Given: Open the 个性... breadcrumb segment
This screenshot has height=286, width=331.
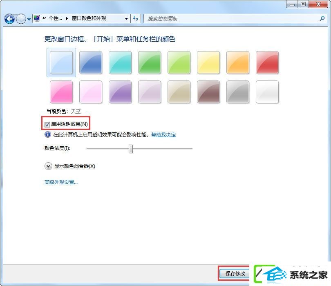Looking at the screenshot, I should (x=55, y=18).
